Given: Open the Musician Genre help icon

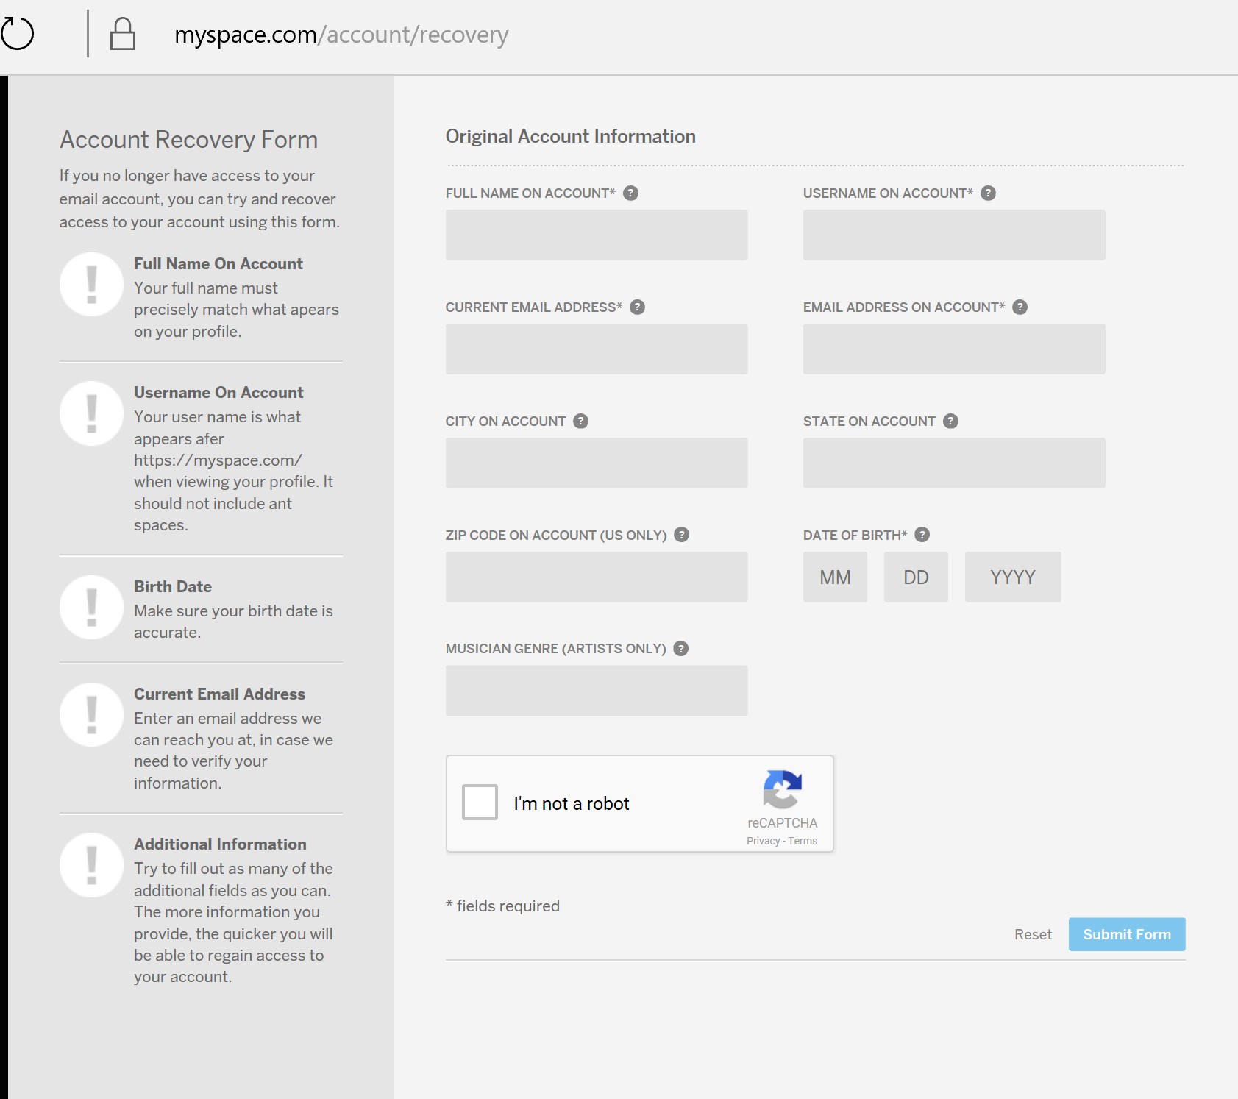Looking at the screenshot, I should [681, 648].
